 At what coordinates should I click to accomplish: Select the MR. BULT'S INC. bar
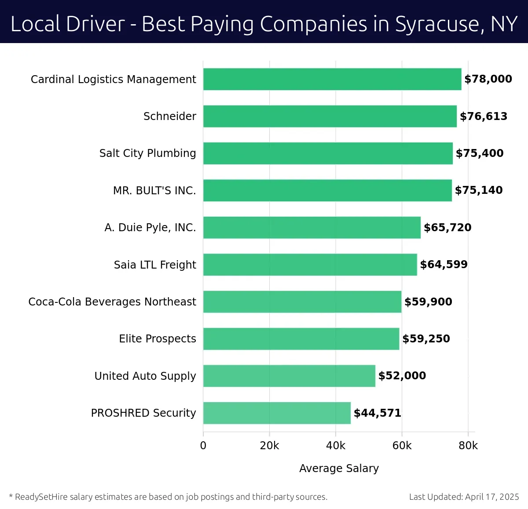pos(327,190)
